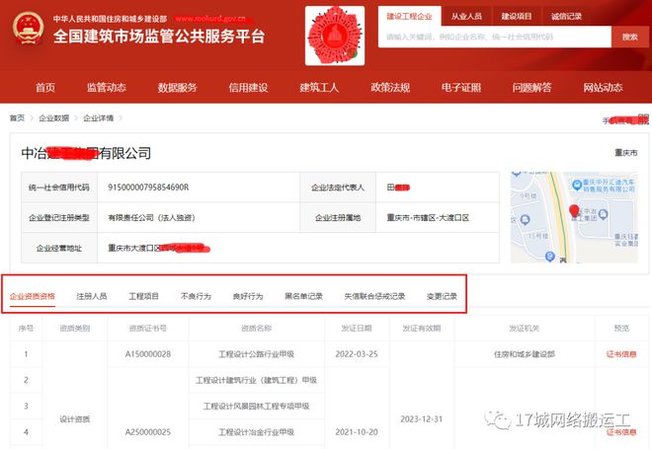The image size is (652, 449).
Task: Switch to 失信联合惩戒记录 tab
Action: (374, 296)
